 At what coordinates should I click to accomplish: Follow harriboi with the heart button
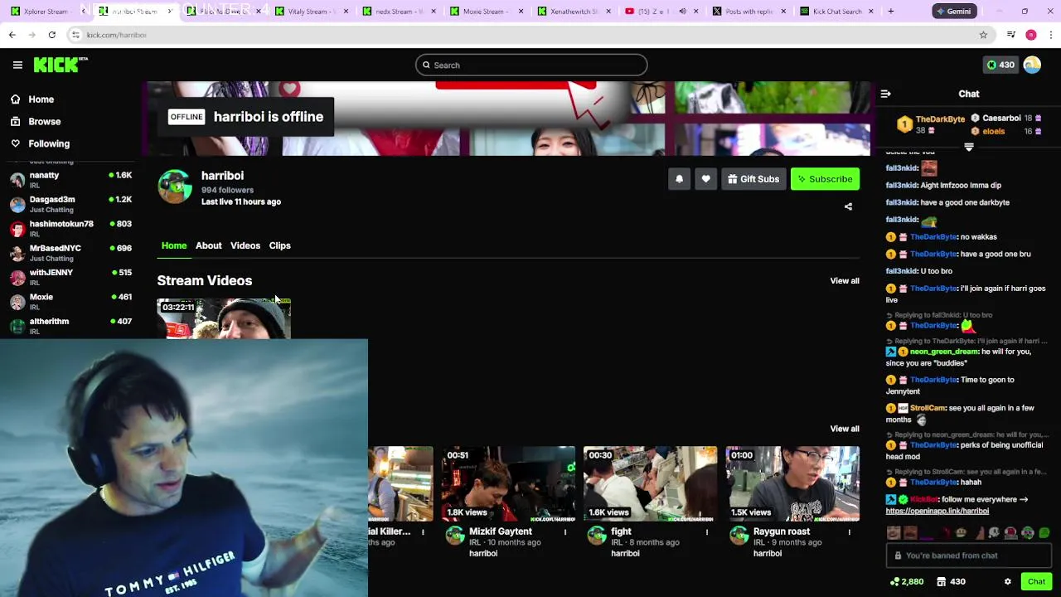705,179
